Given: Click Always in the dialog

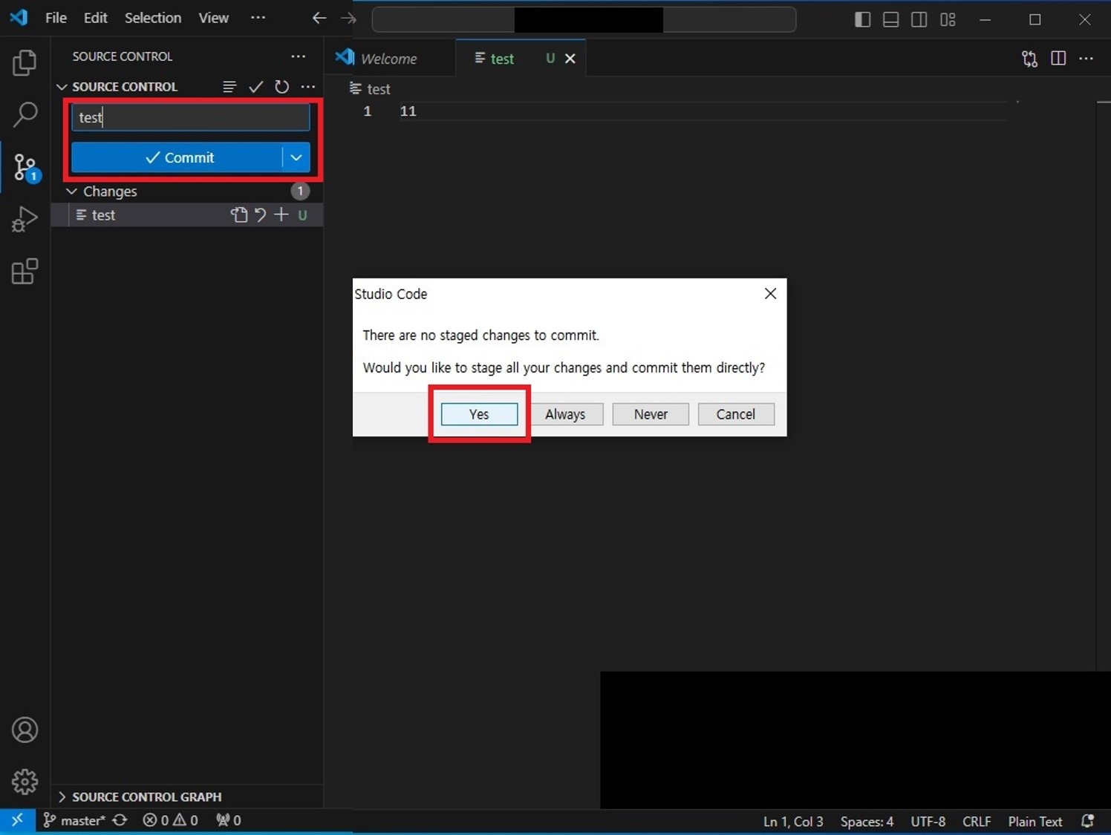Looking at the screenshot, I should coord(565,414).
